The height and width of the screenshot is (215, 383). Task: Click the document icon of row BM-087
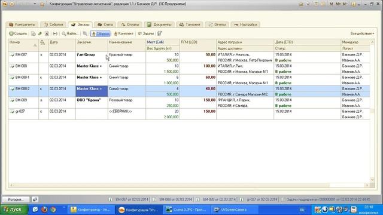pyautogui.click(x=12, y=54)
